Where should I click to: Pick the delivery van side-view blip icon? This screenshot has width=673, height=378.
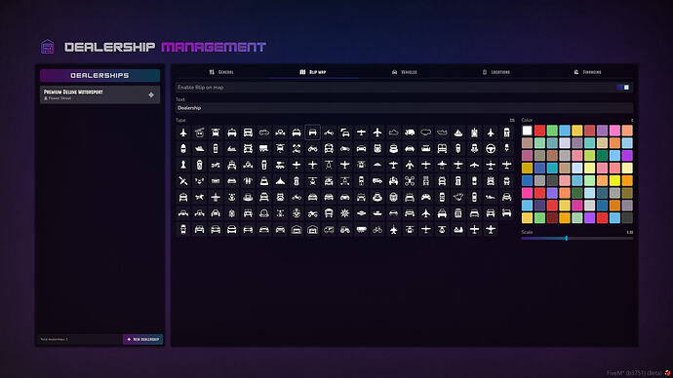pos(377,181)
